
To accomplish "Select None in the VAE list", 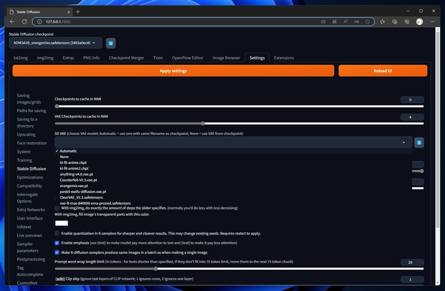I will click(x=233, y=157).
